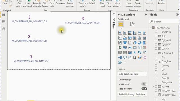Image resolution: width=180 pixels, height=101 pixels.
Task: Select the Ribbon chart visual
Action: click(x=145, y=38)
